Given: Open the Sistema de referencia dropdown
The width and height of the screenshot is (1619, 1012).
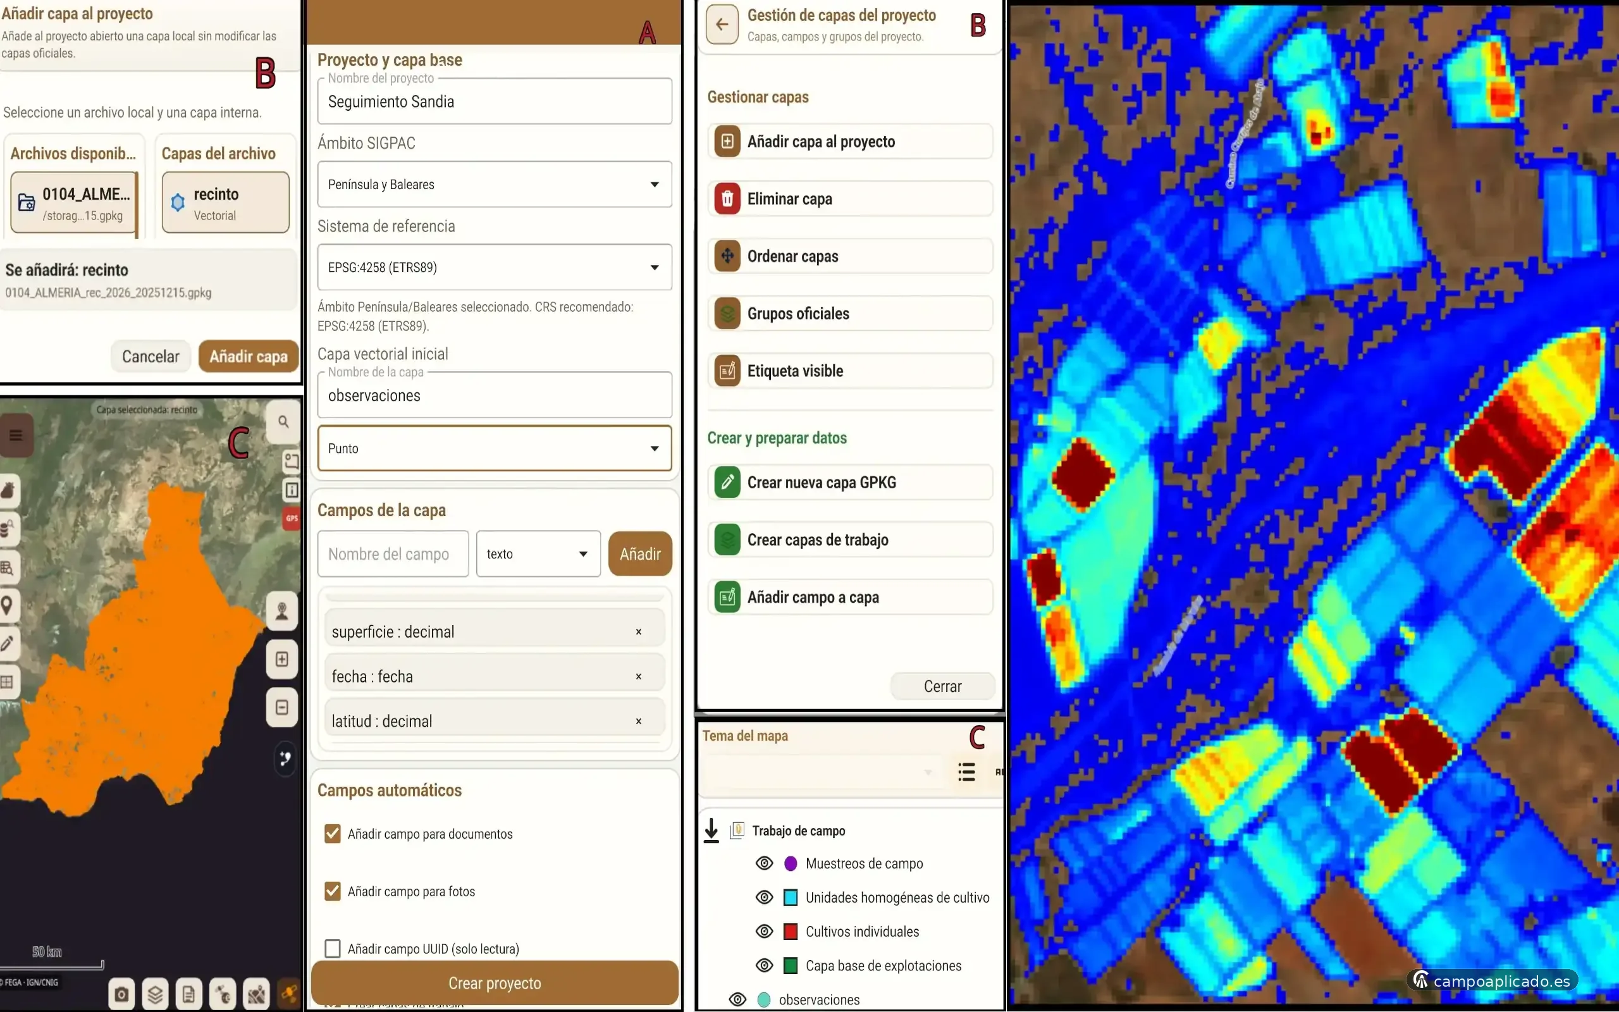Looking at the screenshot, I should (495, 267).
